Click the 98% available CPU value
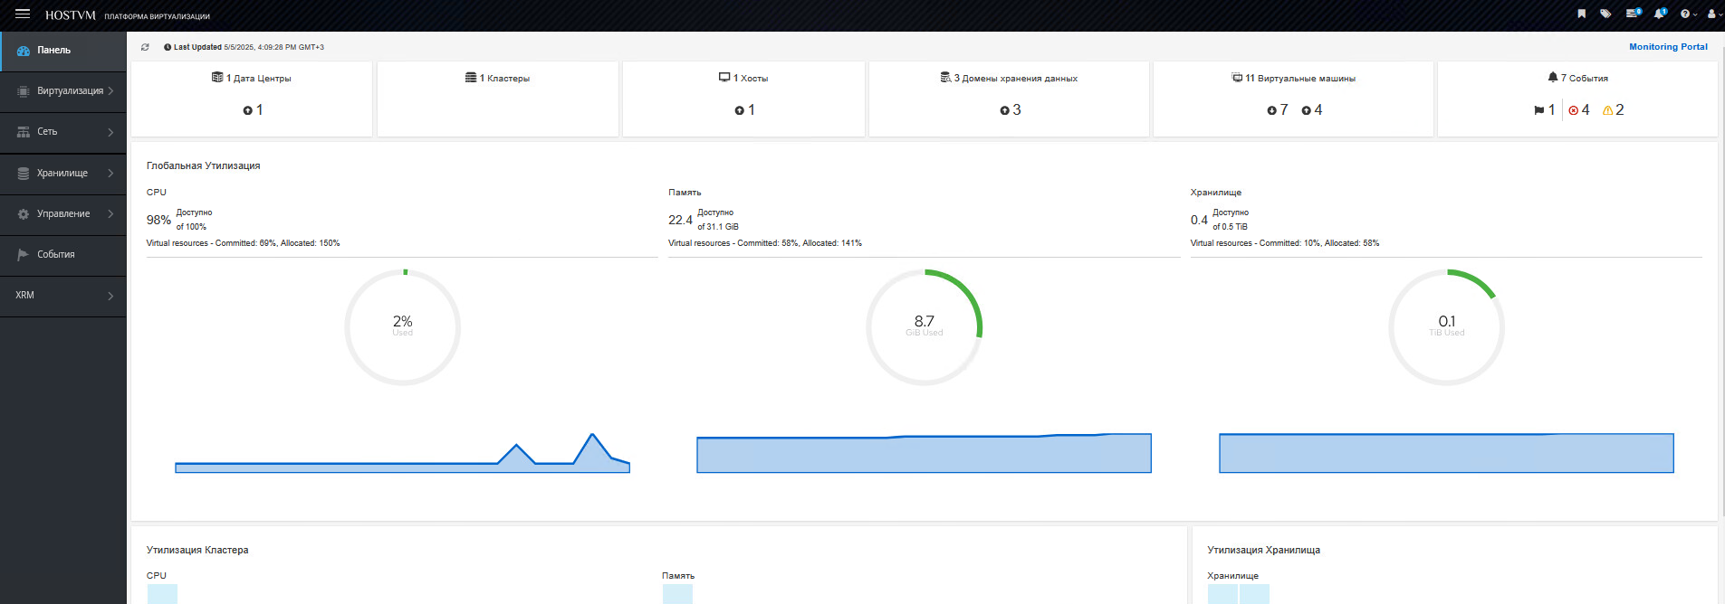Viewport: 1725px width, 604px height. pos(158,220)
